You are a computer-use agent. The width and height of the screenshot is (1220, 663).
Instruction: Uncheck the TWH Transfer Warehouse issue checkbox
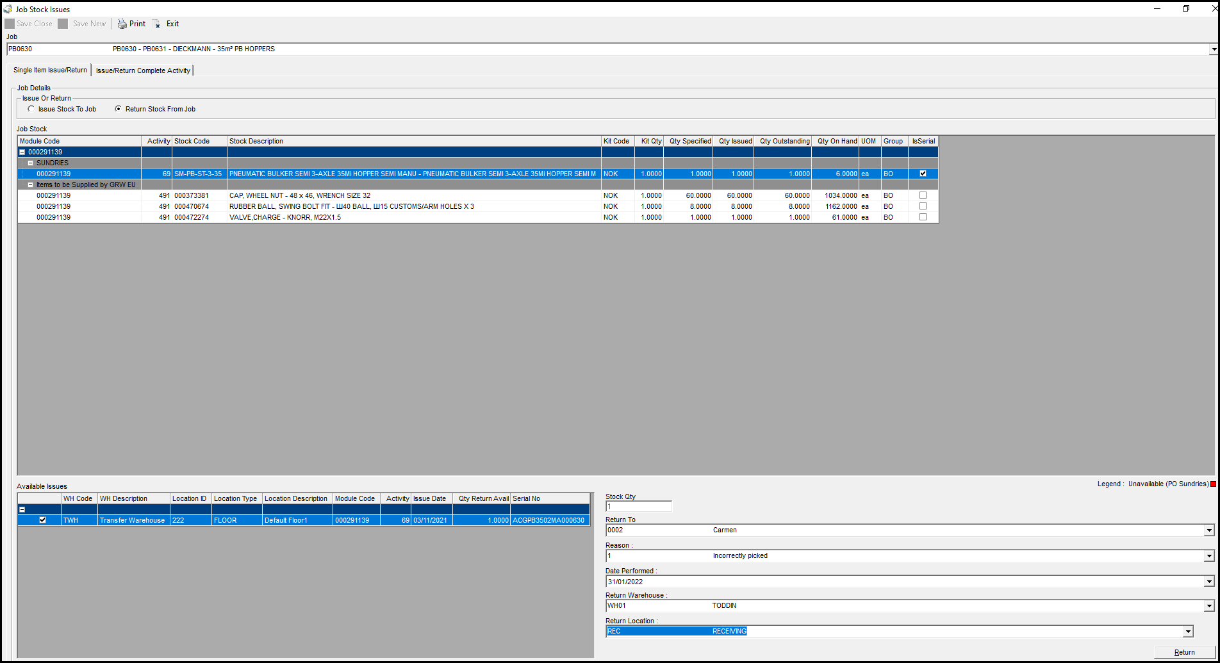43,520
